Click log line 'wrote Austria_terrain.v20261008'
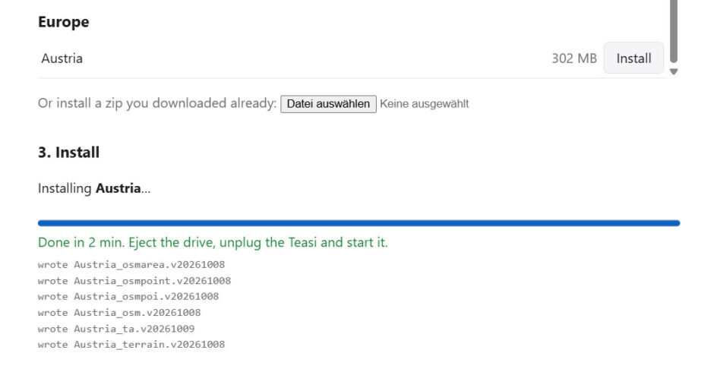714x372 pixels. [131, 344]
